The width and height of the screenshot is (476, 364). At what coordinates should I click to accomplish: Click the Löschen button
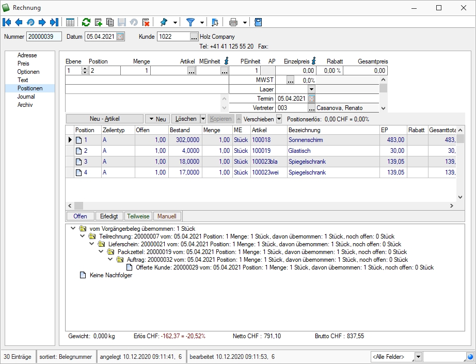coord(186,119)
